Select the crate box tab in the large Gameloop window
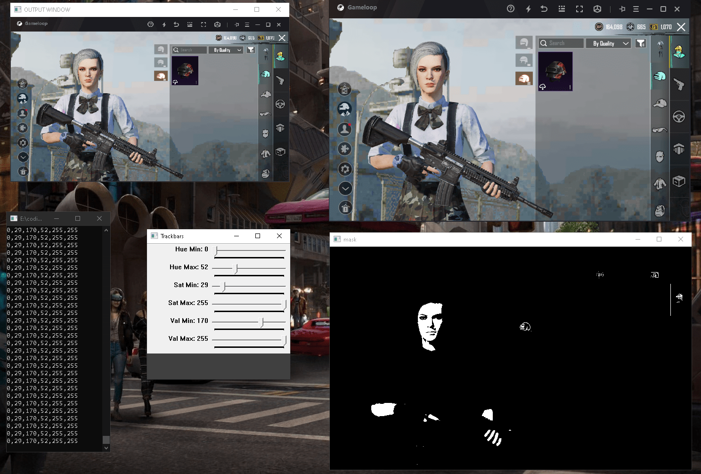 [x=679, y=181]
